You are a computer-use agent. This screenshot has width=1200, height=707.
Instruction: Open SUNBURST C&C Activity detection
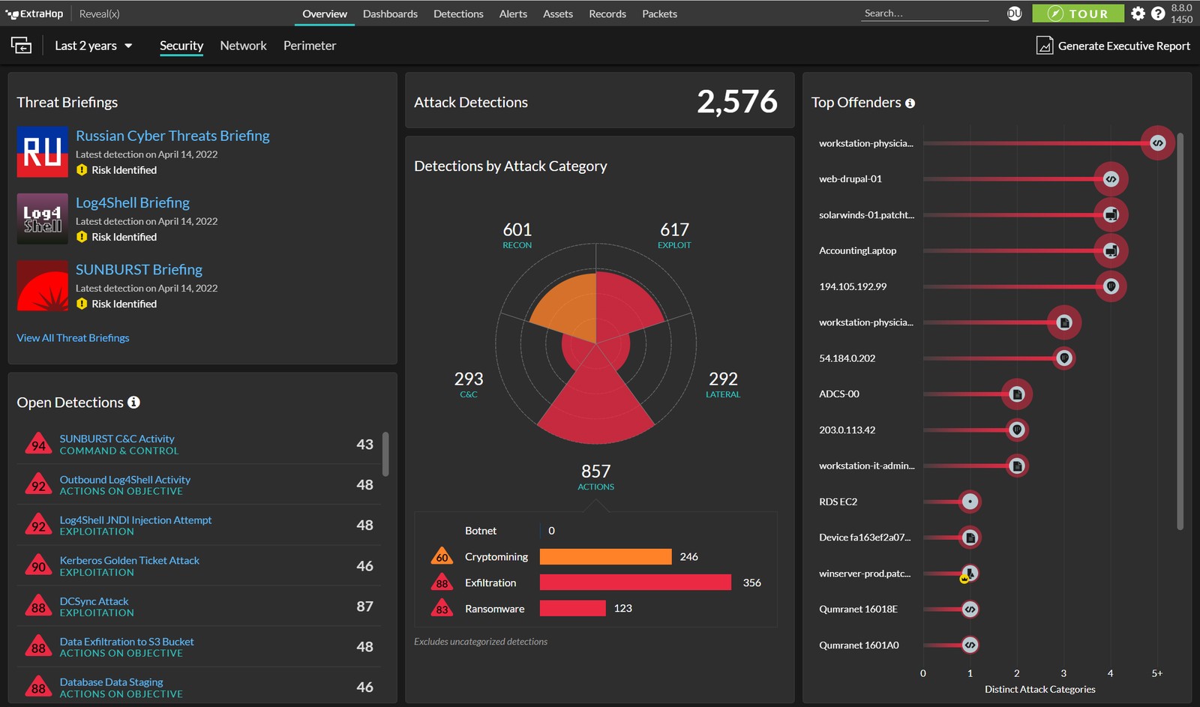117,439
